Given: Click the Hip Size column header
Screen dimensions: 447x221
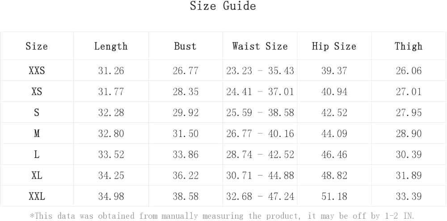Looking at the screenshot, I should tap(334, 46).
